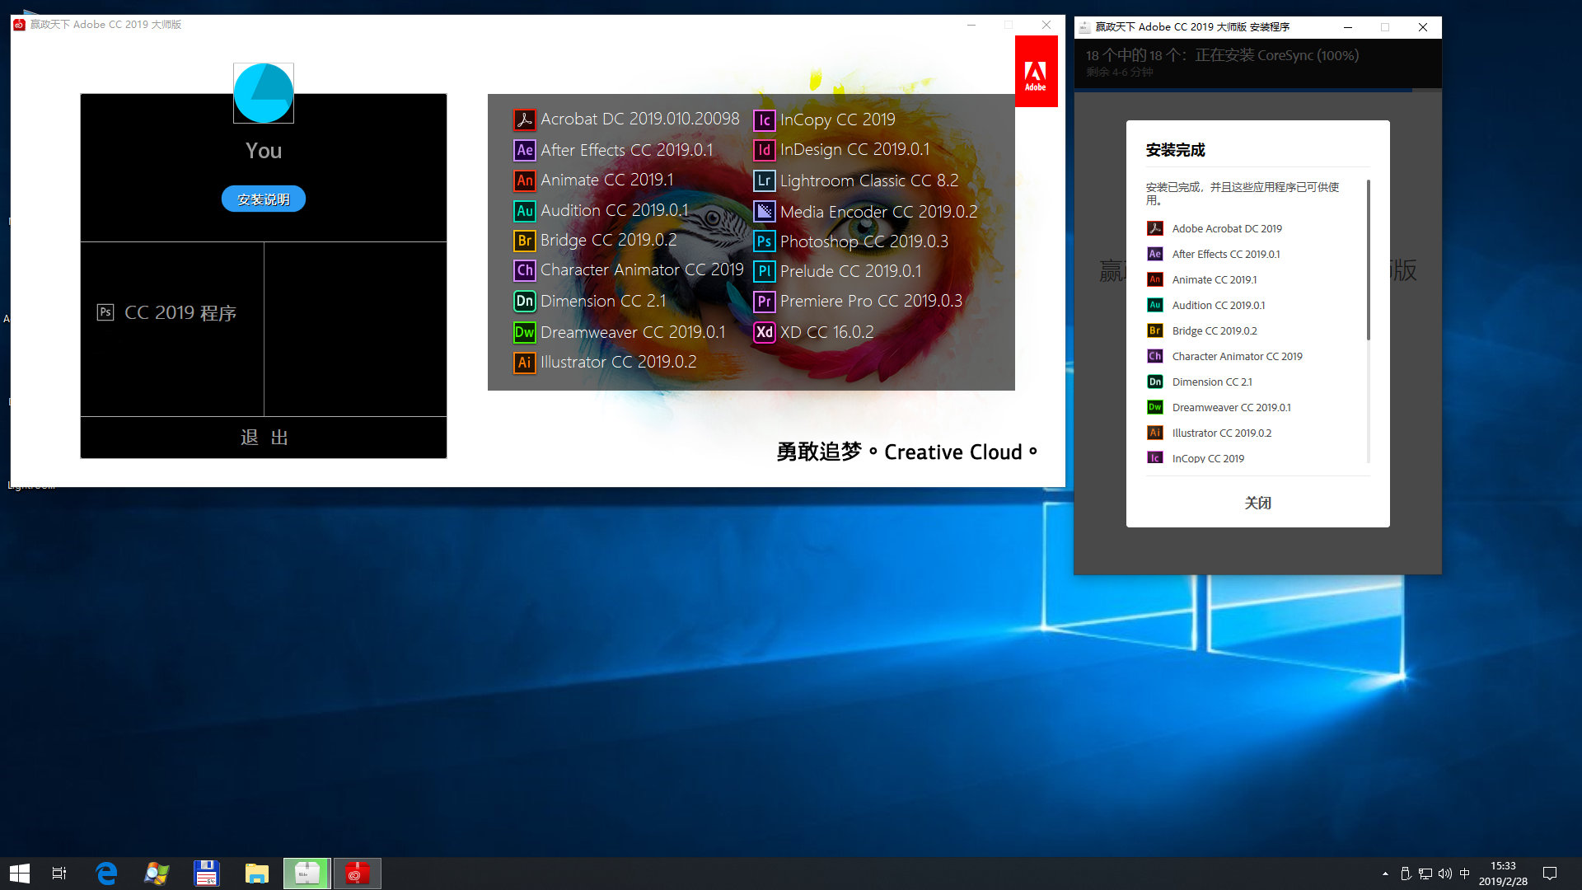Click the floppy disk app on taskbar
Viewport: 1582px width, 890px height.
[206, 874]
